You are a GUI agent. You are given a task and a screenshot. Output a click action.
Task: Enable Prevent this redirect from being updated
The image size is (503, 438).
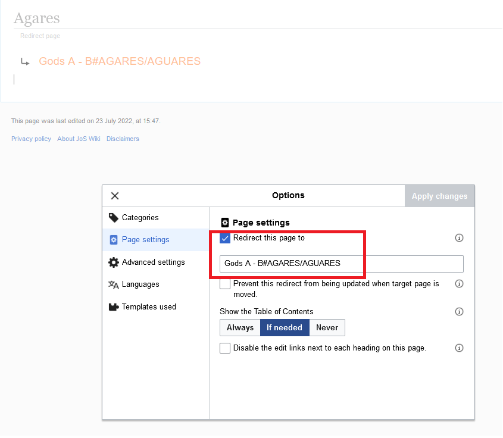(225, 284)
